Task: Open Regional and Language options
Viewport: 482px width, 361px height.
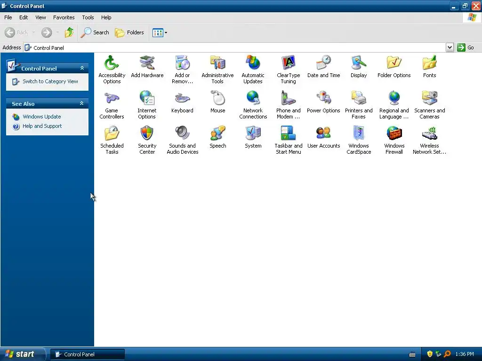Action: coord(394,105)
